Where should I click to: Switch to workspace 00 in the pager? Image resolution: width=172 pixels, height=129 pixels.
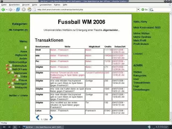tap(4, 127)
